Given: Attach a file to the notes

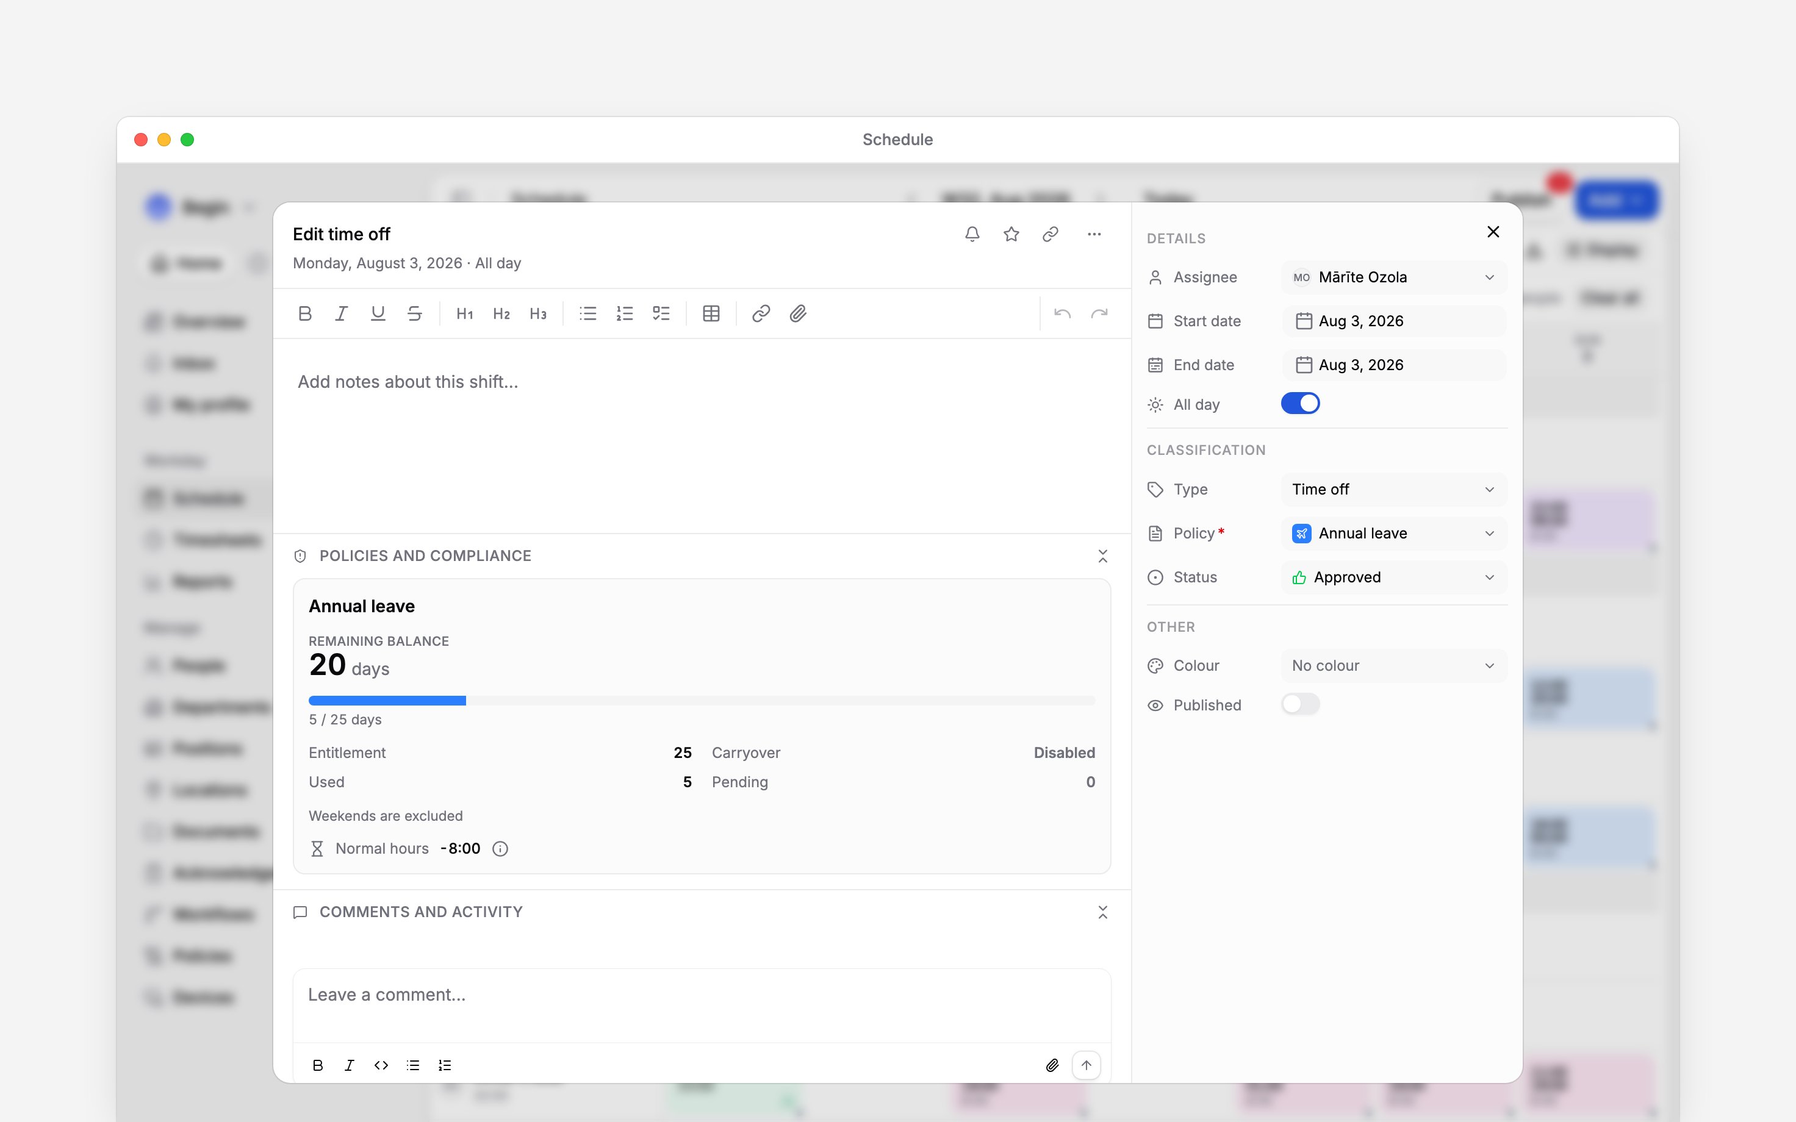Looking at the screenshot, I should click(798, 314).
